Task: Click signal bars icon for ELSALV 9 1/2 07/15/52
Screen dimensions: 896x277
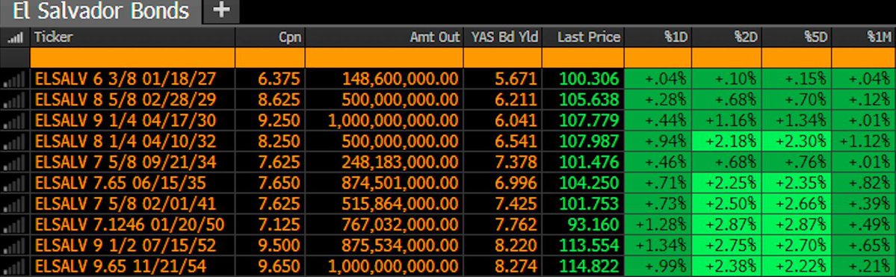Action: tap(14, 245)
